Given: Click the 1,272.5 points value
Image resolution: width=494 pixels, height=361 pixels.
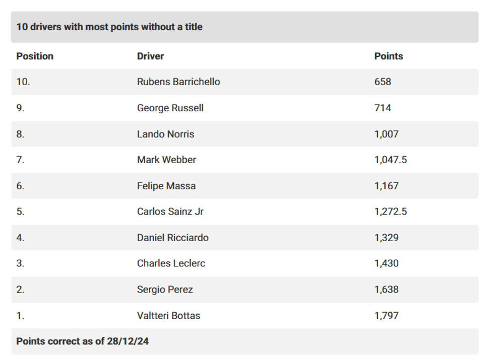Looking at the screenshot, I should coord(391,212).
